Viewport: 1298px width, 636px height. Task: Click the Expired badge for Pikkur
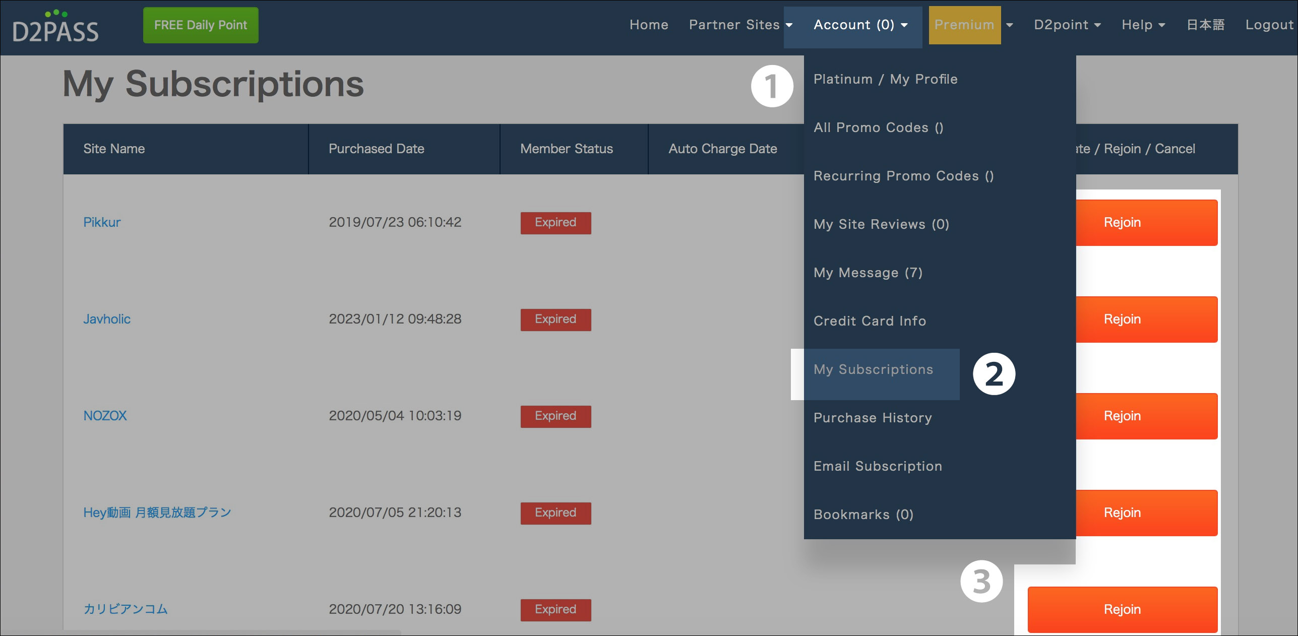[x=555, y=223]
